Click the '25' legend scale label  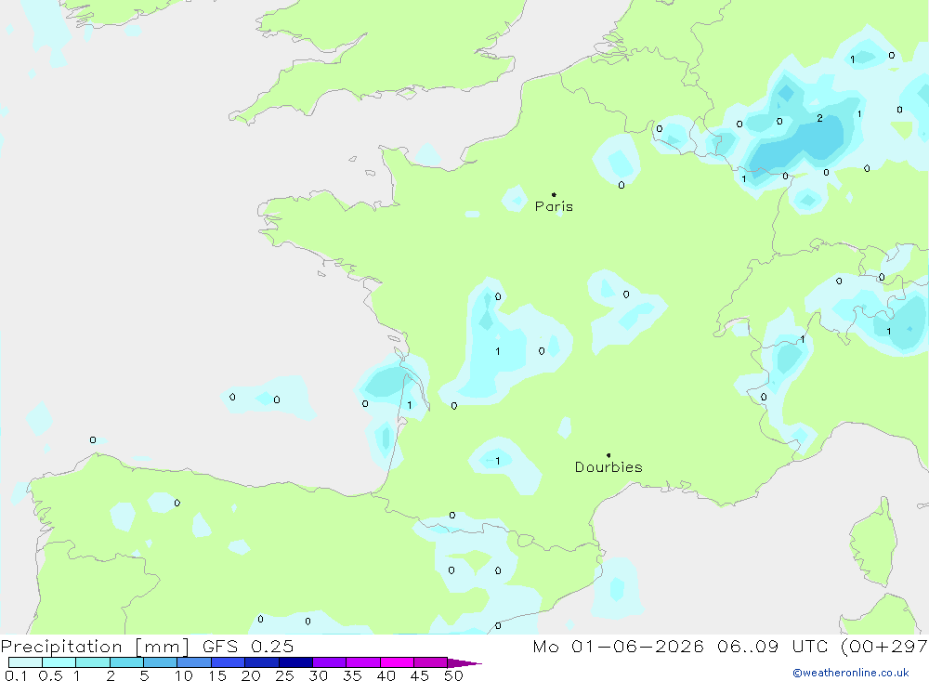(x=284, y=675)
